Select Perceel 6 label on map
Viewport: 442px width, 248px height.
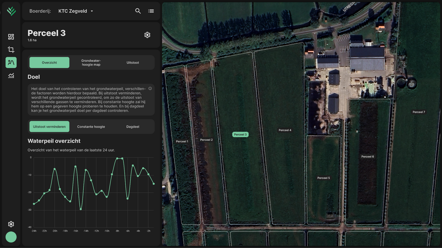coord(367,156)
